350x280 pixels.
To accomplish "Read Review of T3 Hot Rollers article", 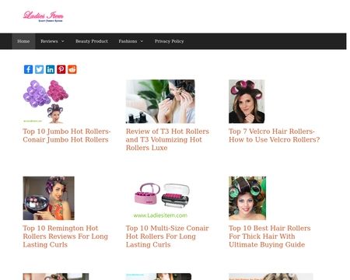I will point(167,140).
